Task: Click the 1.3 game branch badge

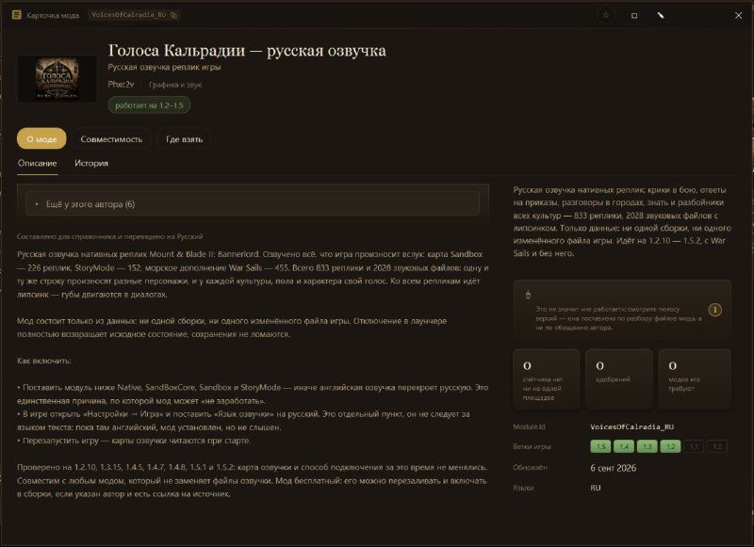Action: (647, 446)
